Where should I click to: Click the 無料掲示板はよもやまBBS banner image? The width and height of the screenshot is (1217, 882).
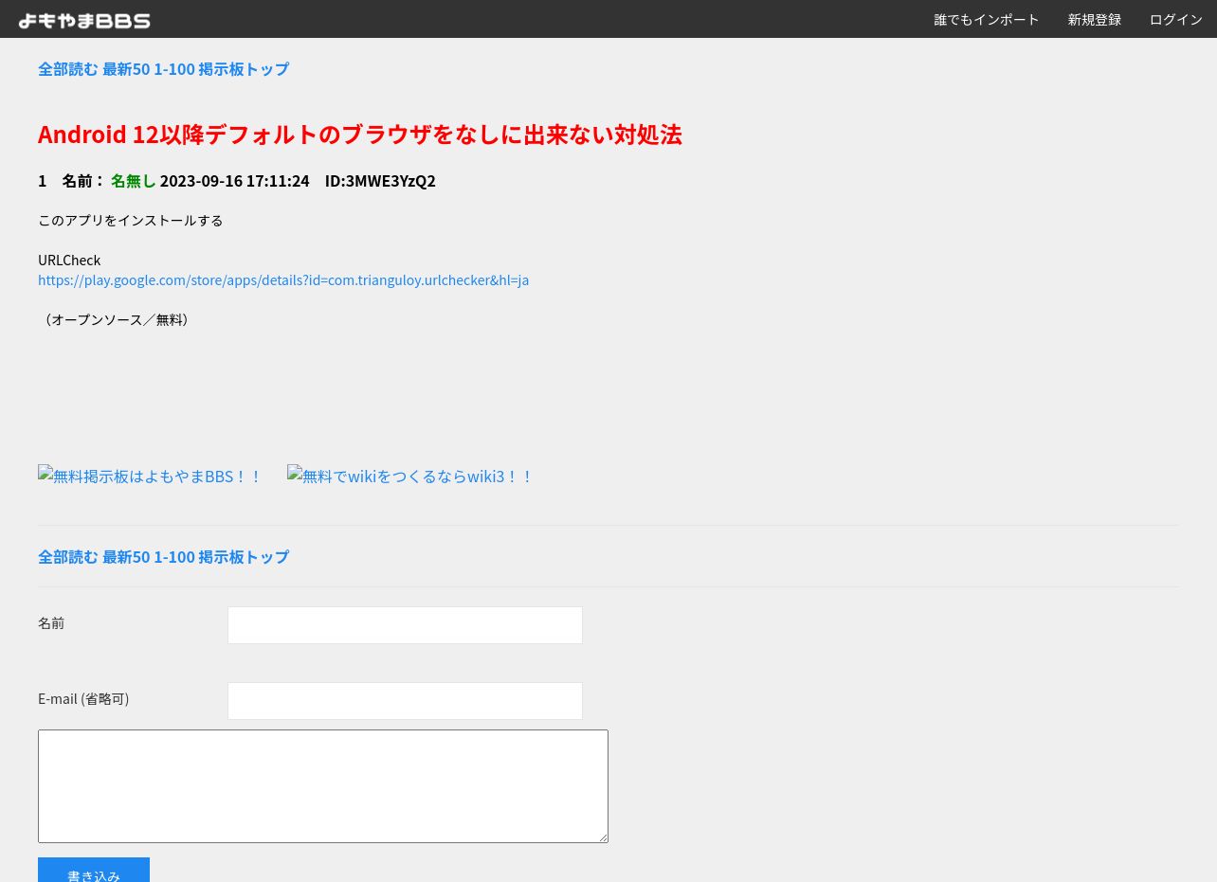pyautogui.click(x=150, y=476)
